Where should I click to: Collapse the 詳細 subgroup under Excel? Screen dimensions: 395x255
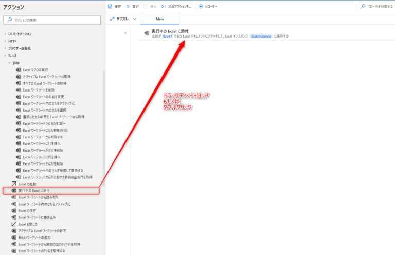tap(9, 62)
